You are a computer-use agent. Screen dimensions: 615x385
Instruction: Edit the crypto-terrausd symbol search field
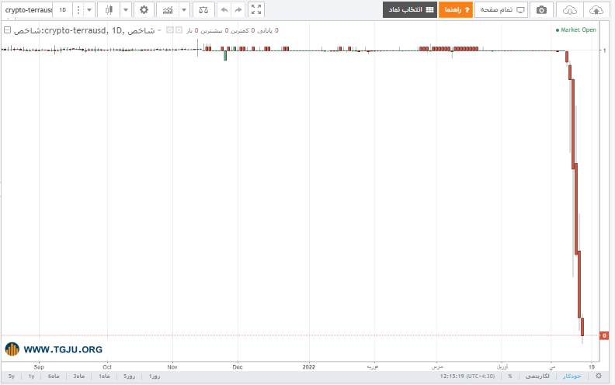[27, 10]
